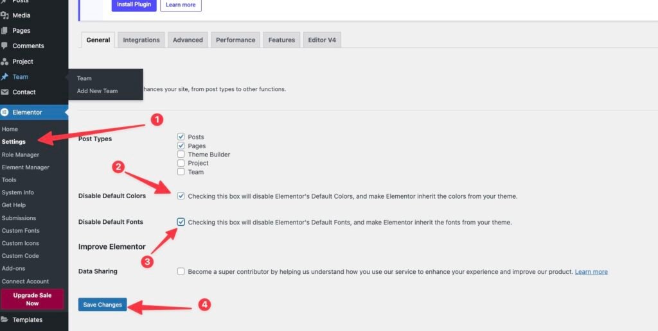Image resolution: width=658 pixels, height=331 pixels.
Task: Open Role Manager in Elementor submenu
Action: (x=21, y=155)
